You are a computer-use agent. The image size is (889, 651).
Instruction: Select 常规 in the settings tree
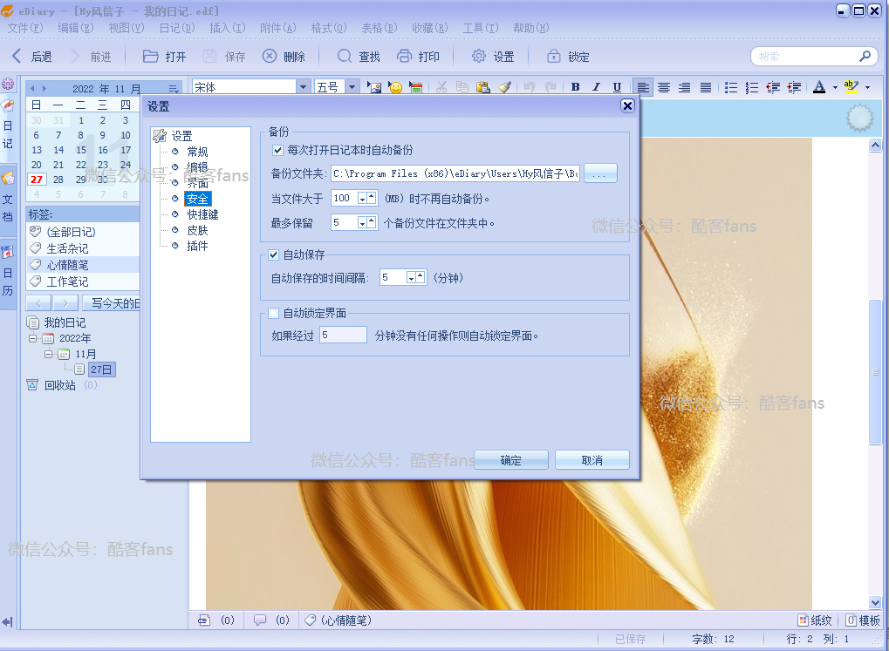click(197, 152)
